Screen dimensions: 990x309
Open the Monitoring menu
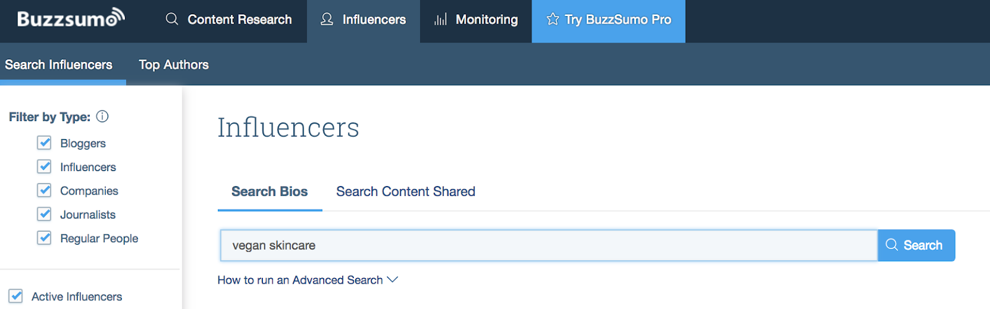tap(486, 19)
